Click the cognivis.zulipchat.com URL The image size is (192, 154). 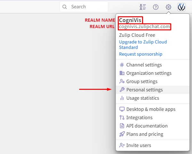[144, 27]
